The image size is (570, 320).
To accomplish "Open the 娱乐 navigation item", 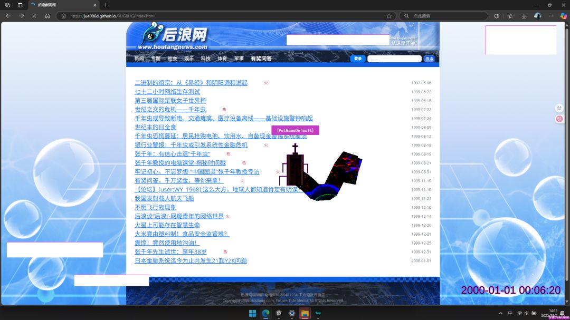I will [189, 59].
